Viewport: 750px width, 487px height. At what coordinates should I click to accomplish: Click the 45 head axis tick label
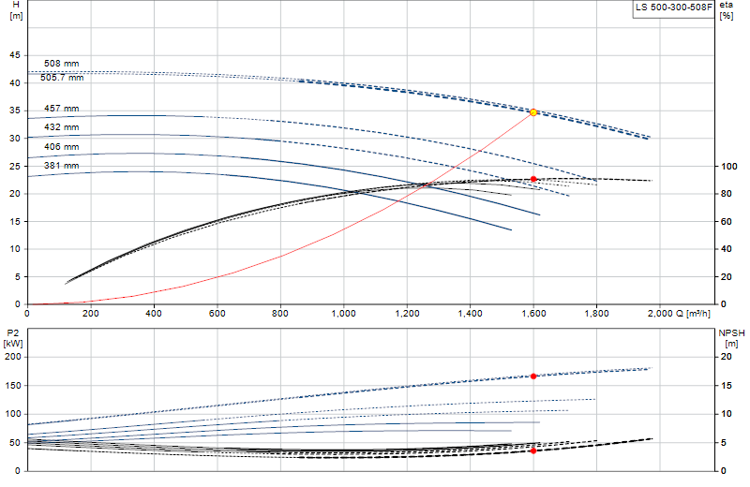(15, 55)
